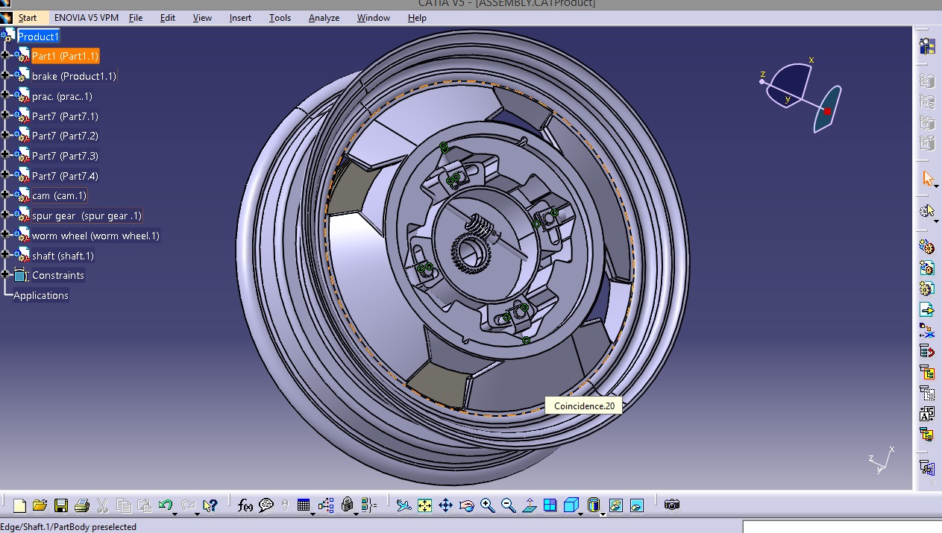Click the Formula f(x) icon
Screen dimensions: 942x533
(245, 505)
